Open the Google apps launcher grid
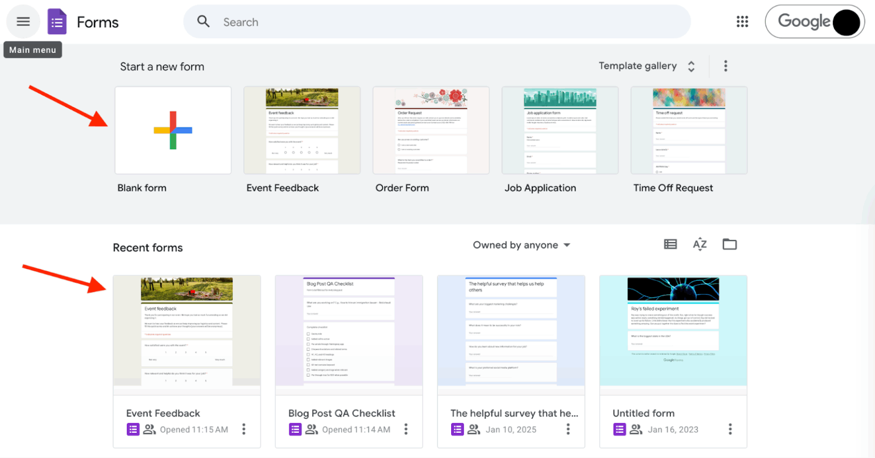 coord(742,21)
